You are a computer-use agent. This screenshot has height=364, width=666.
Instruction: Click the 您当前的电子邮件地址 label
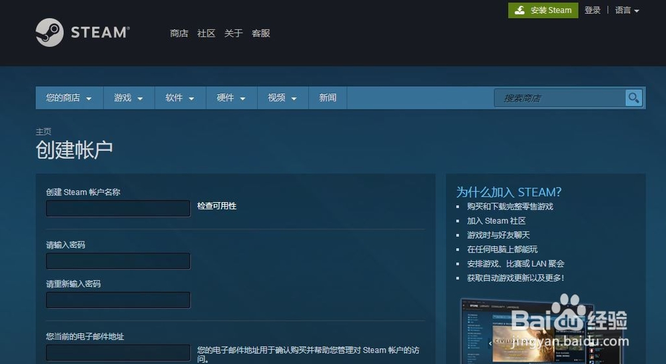[85, 337]
